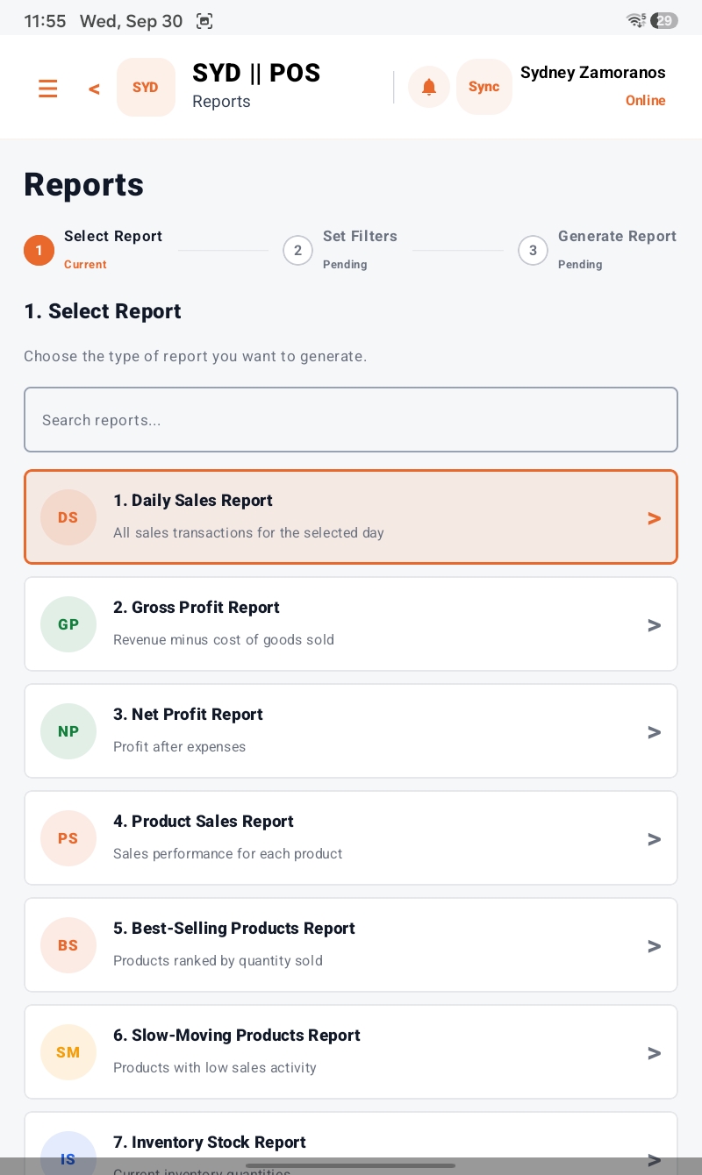The height and width of the screenshot is (1175, 702).
Task: Tap the PS Product Sales icon
Action: [x=68, y=838]
